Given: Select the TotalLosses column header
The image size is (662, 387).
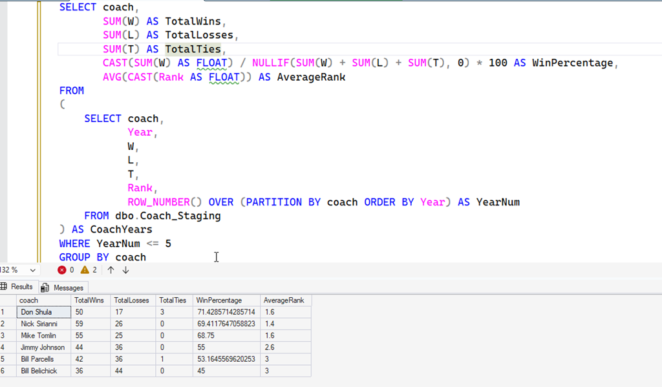Looking at the screenshot, I should (x=131, y=300).
